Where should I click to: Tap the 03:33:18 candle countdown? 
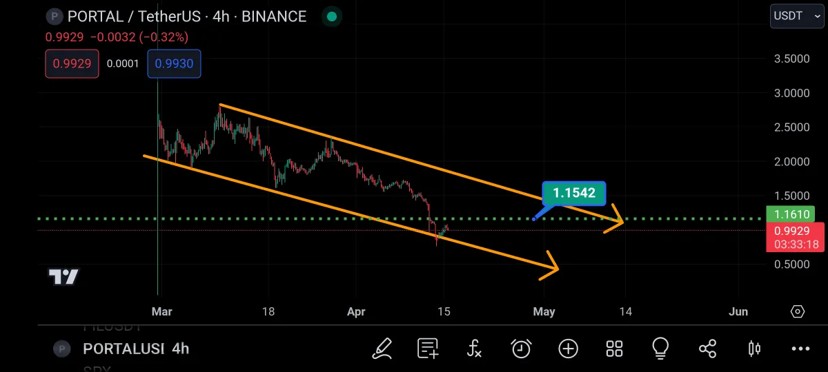click(x=795, y=244)
